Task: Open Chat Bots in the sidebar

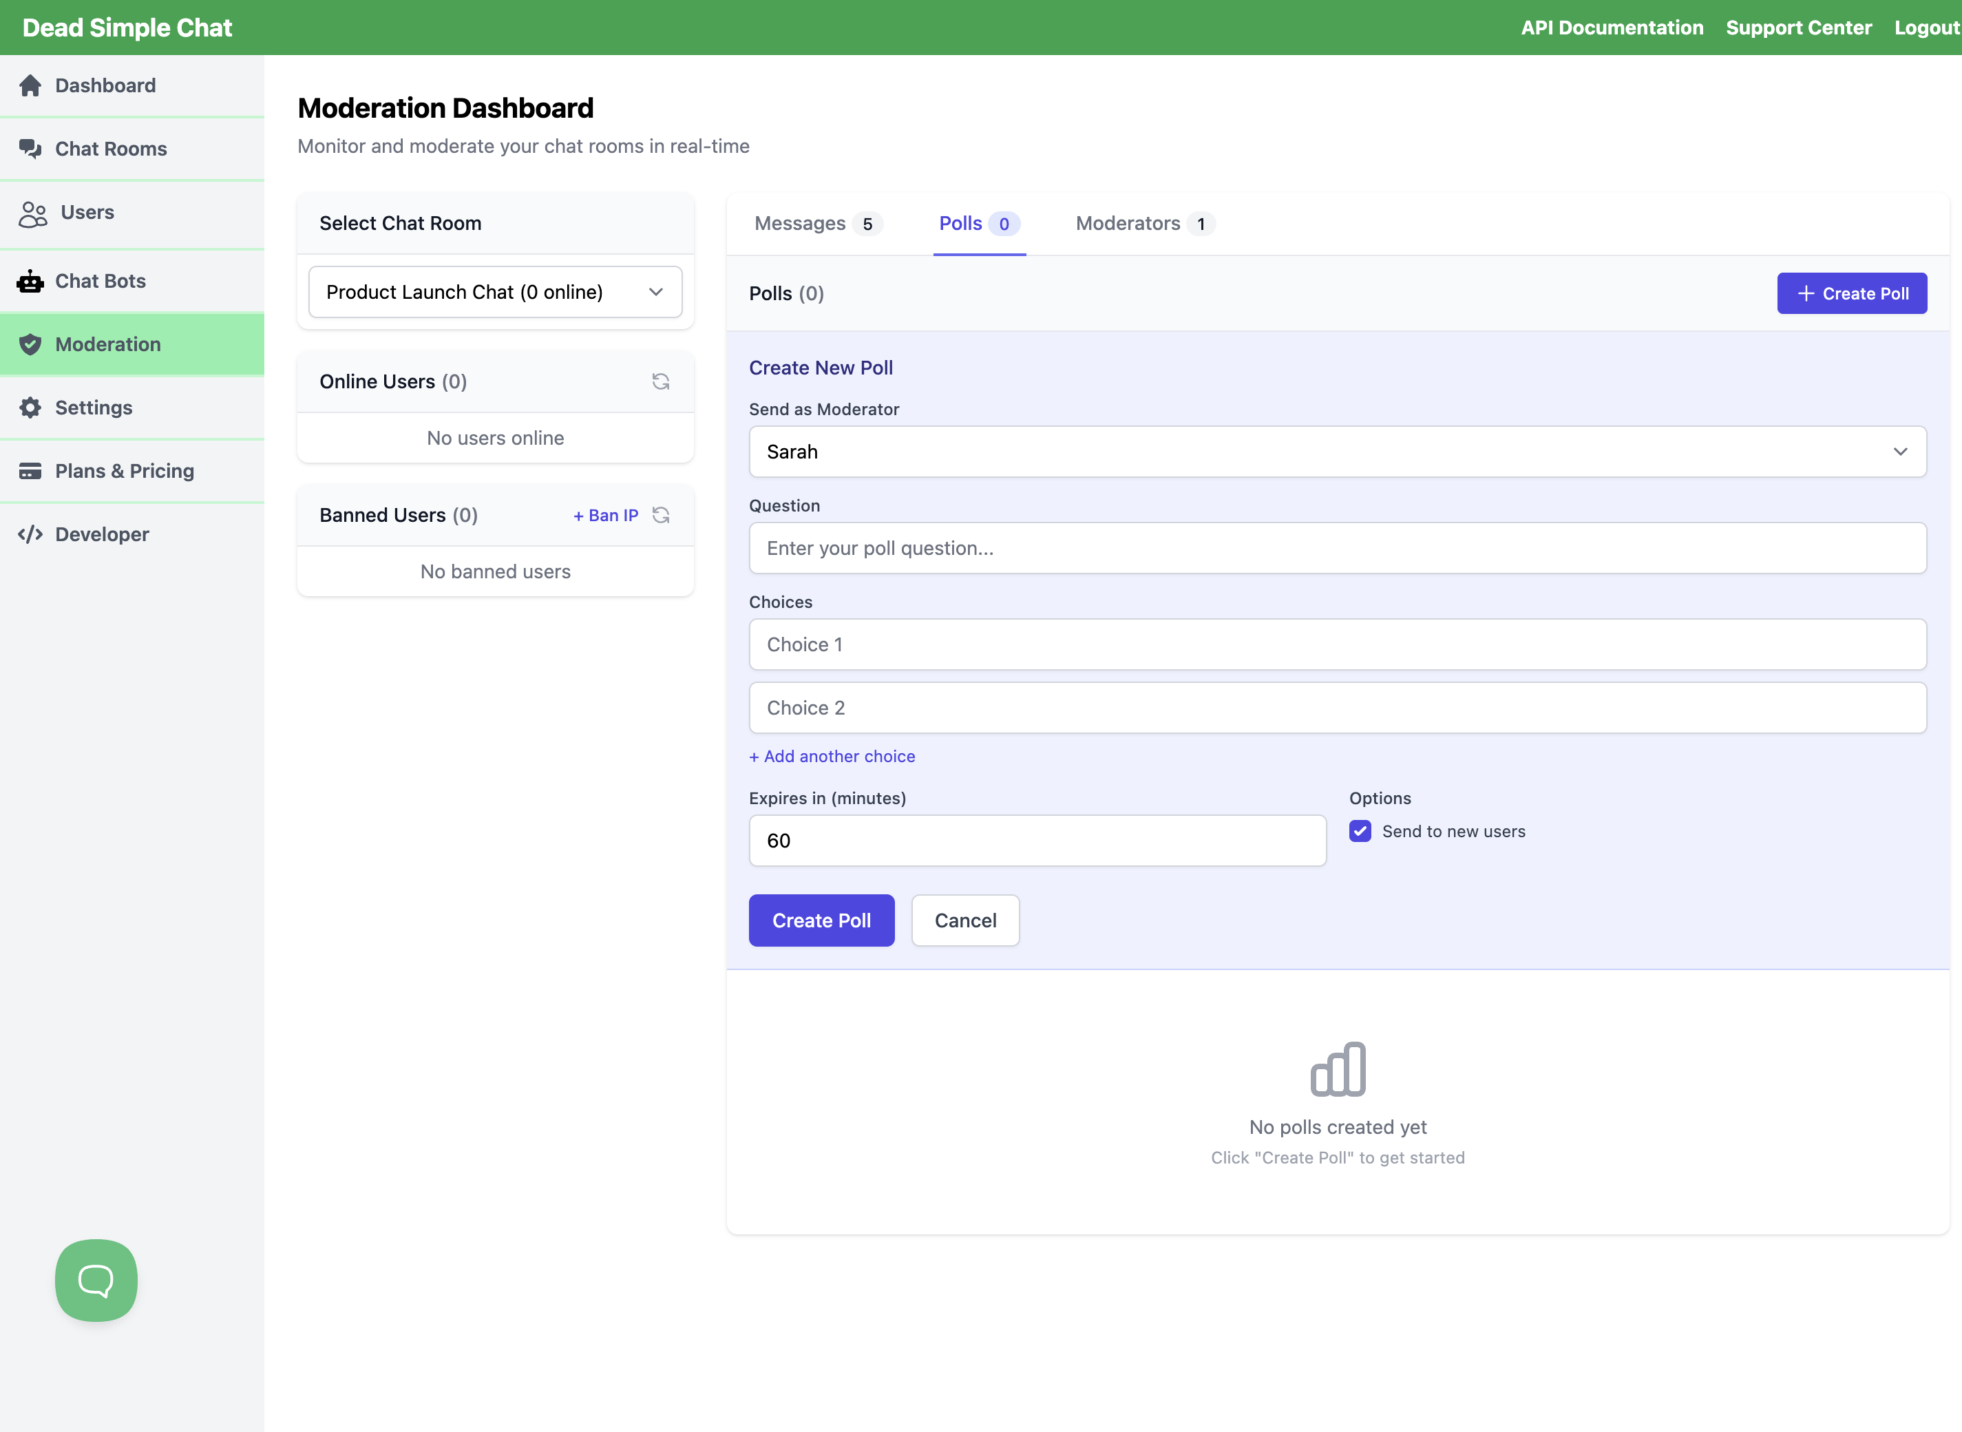Action: click(131, 281)
